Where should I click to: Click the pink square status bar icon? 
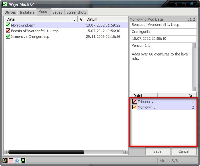11,161
